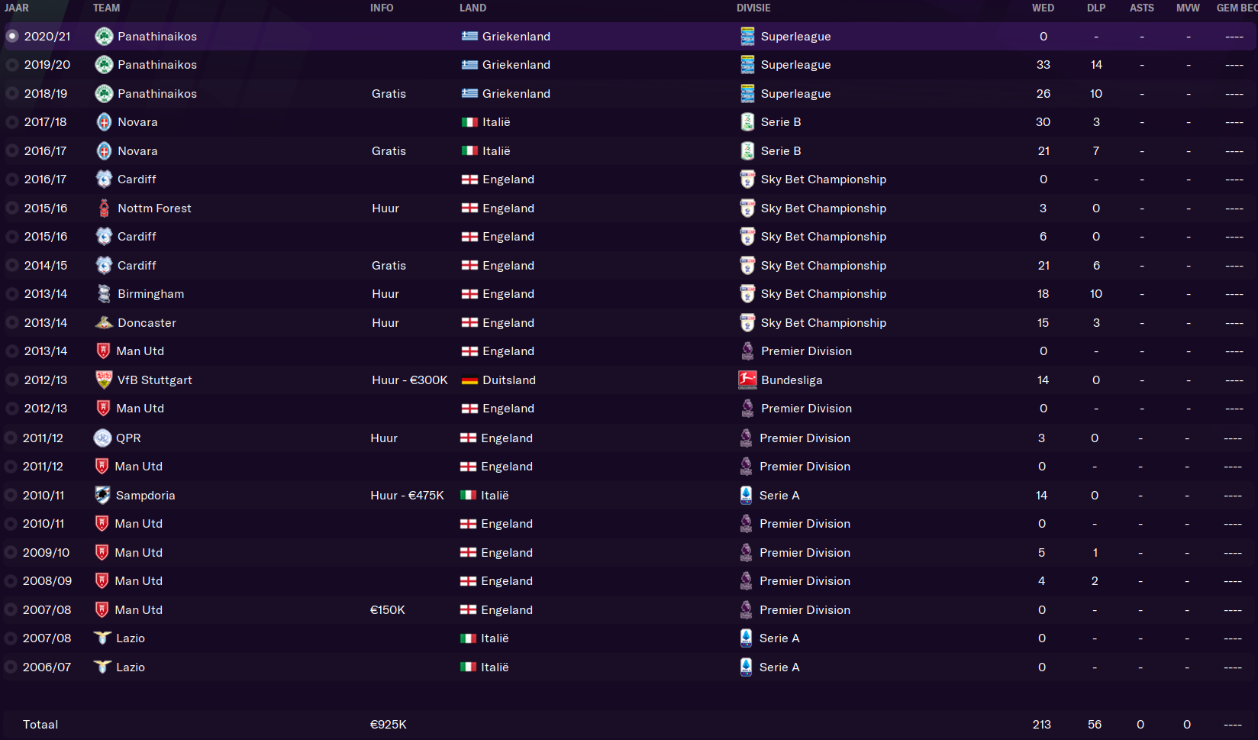Select the 2019/20 season radio button

click(x=12, y=65)
